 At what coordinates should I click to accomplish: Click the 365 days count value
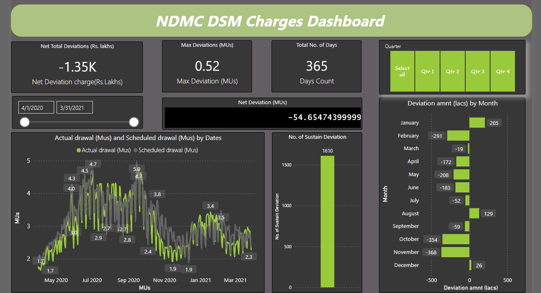pyautogui.click(x=317, y=66)
